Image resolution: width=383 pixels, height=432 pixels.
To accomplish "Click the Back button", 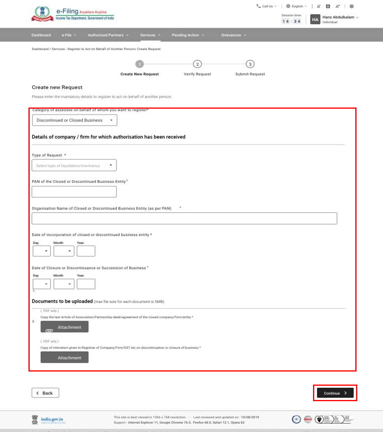I will [x=45, y=393].
